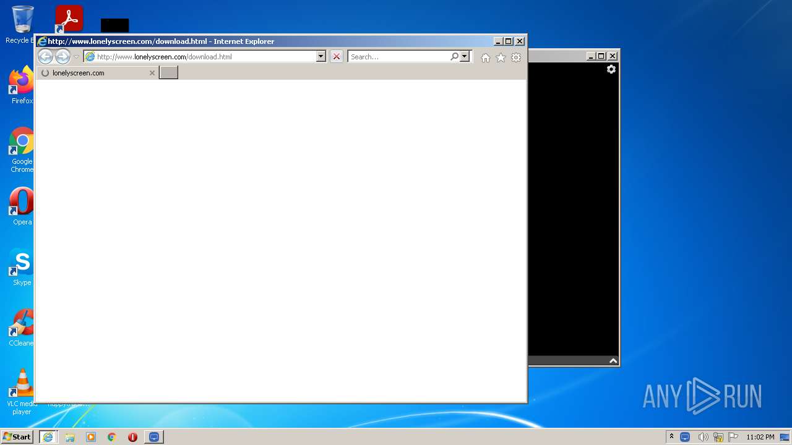792x445 pixels.
Task: Close the lonelyscreen.com tab
Action: pyautogui.click(x=152, y=73)
